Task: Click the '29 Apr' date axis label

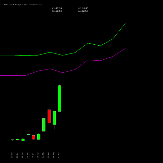Action: click(33, 155)
